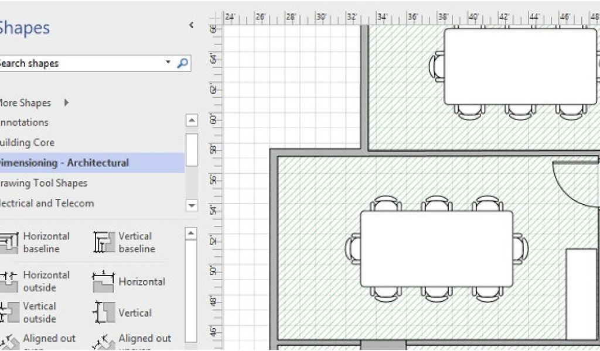Select the lower conference table on canvas
This screenshot has width=600, height=351.
point(437,249)
